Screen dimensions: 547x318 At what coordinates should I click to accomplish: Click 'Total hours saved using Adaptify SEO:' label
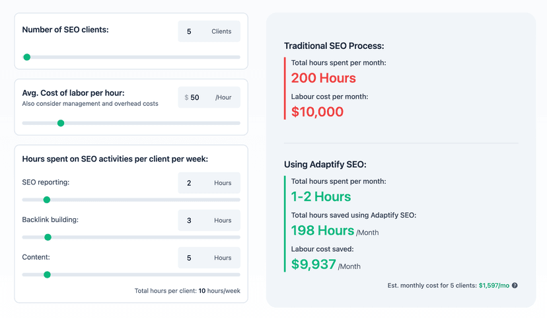point(353,216)
